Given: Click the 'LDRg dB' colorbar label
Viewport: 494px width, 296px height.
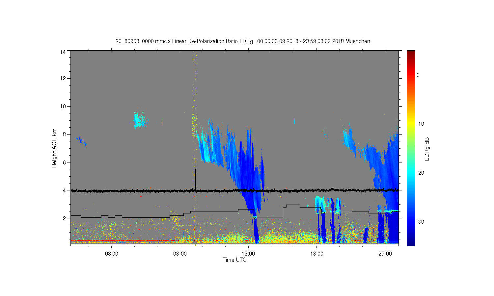Looking at the screenshot, I should coord(427,149).
